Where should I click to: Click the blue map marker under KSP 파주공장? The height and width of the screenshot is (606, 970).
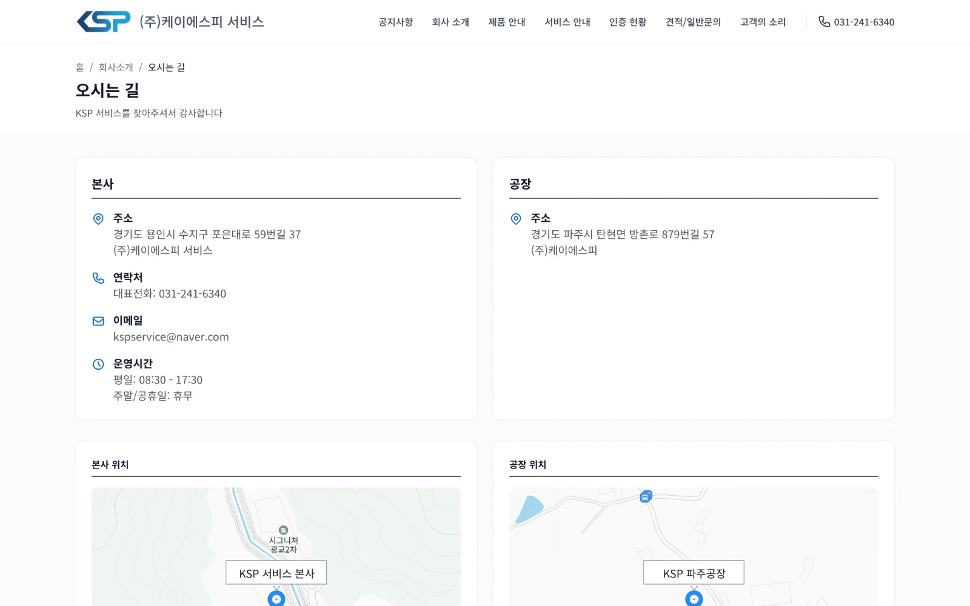click(x=694, y=598)
